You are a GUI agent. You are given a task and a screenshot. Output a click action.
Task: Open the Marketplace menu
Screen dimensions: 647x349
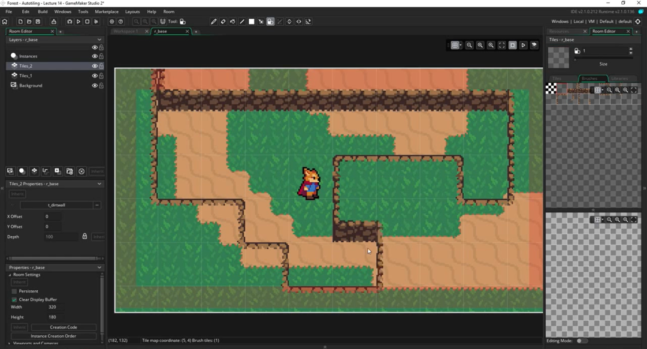click(x=107, y=11)
